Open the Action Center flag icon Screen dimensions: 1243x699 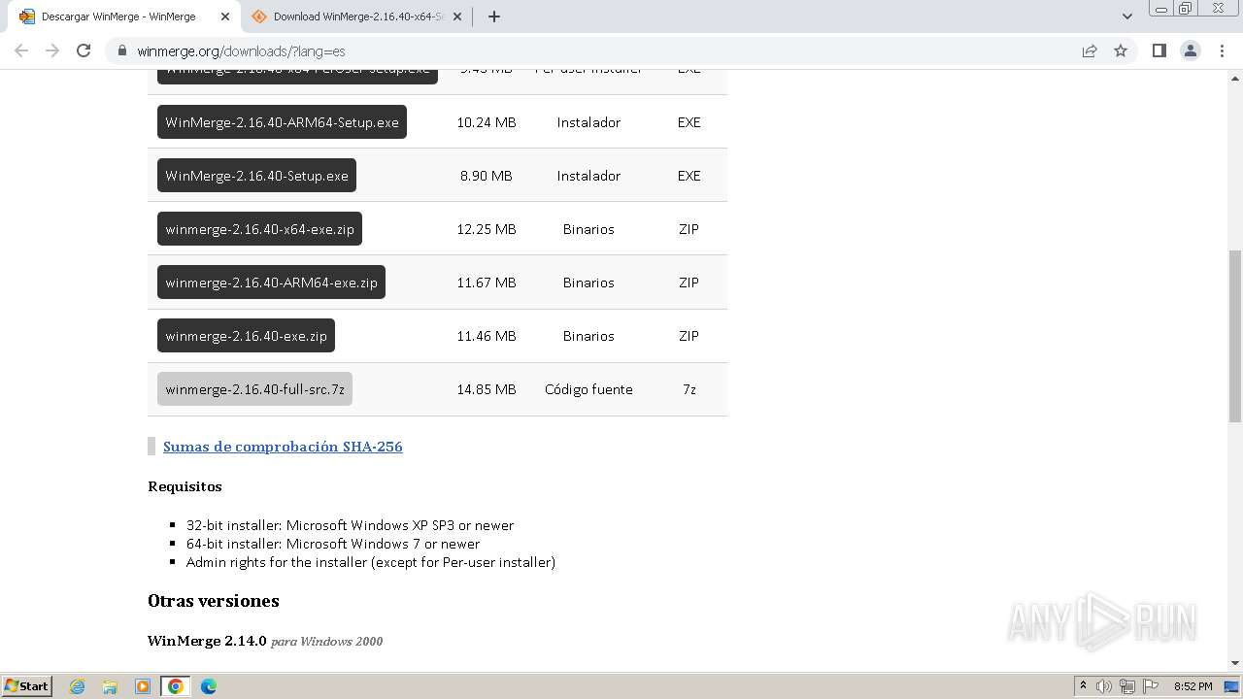coord(1150,686)
